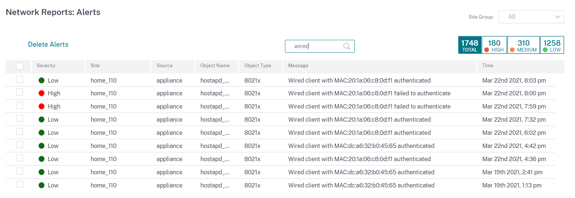
Task: Open the Site Group dropdown
Action: coord(531,17)
